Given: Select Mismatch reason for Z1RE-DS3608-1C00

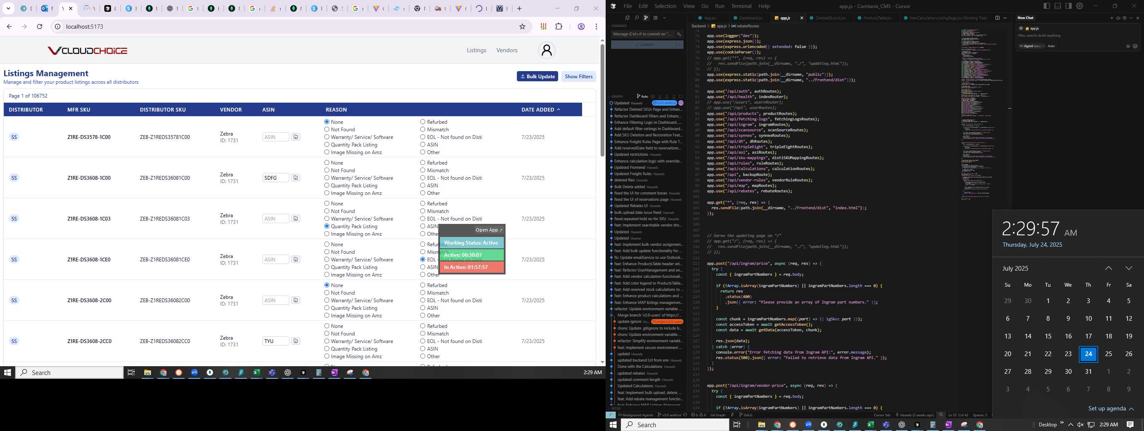Looking at the screenshot, I should tap(423, 170).
